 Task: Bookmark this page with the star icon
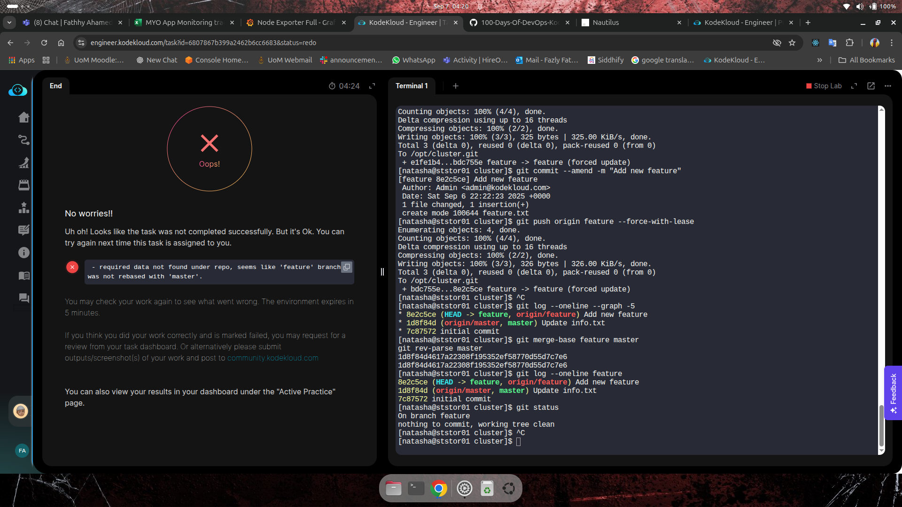click(x=792, y=43)
